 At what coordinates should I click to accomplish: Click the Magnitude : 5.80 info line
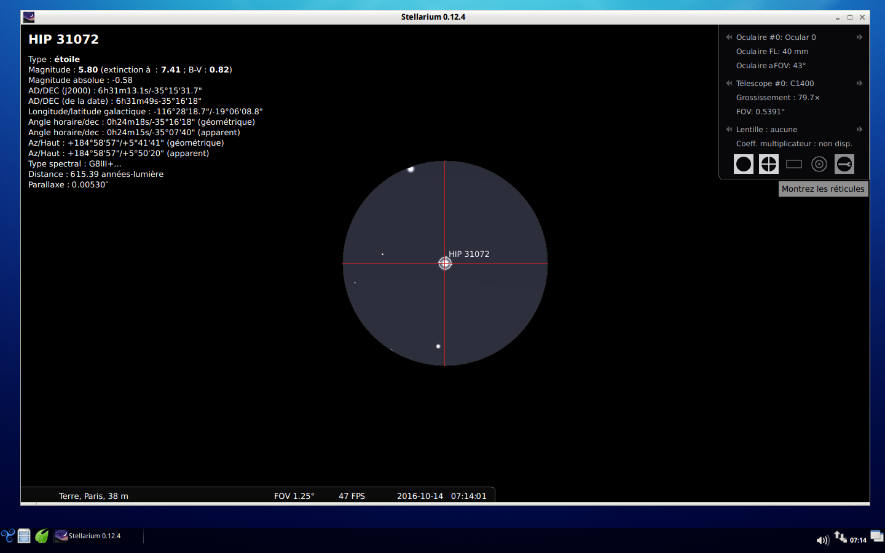point(130,70)
